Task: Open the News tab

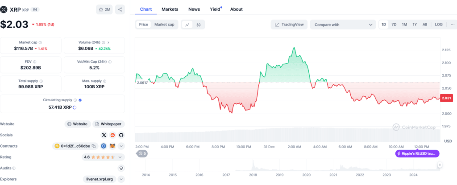Action: coord(194,9)
